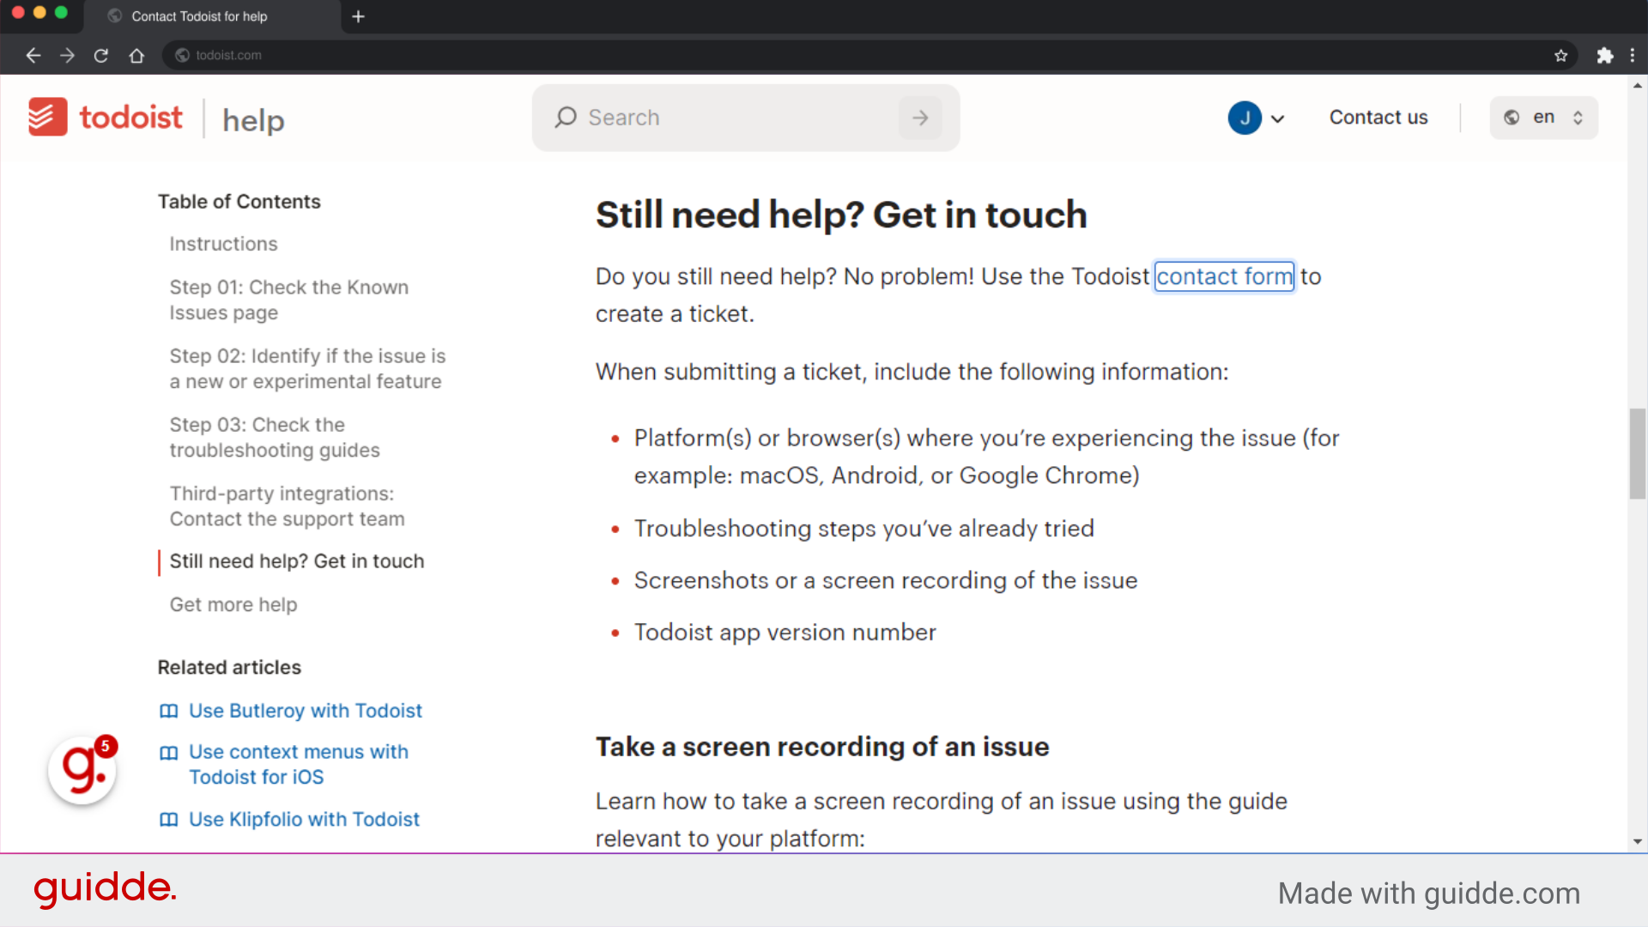Click the contact form link

[x=1224, y=276]
